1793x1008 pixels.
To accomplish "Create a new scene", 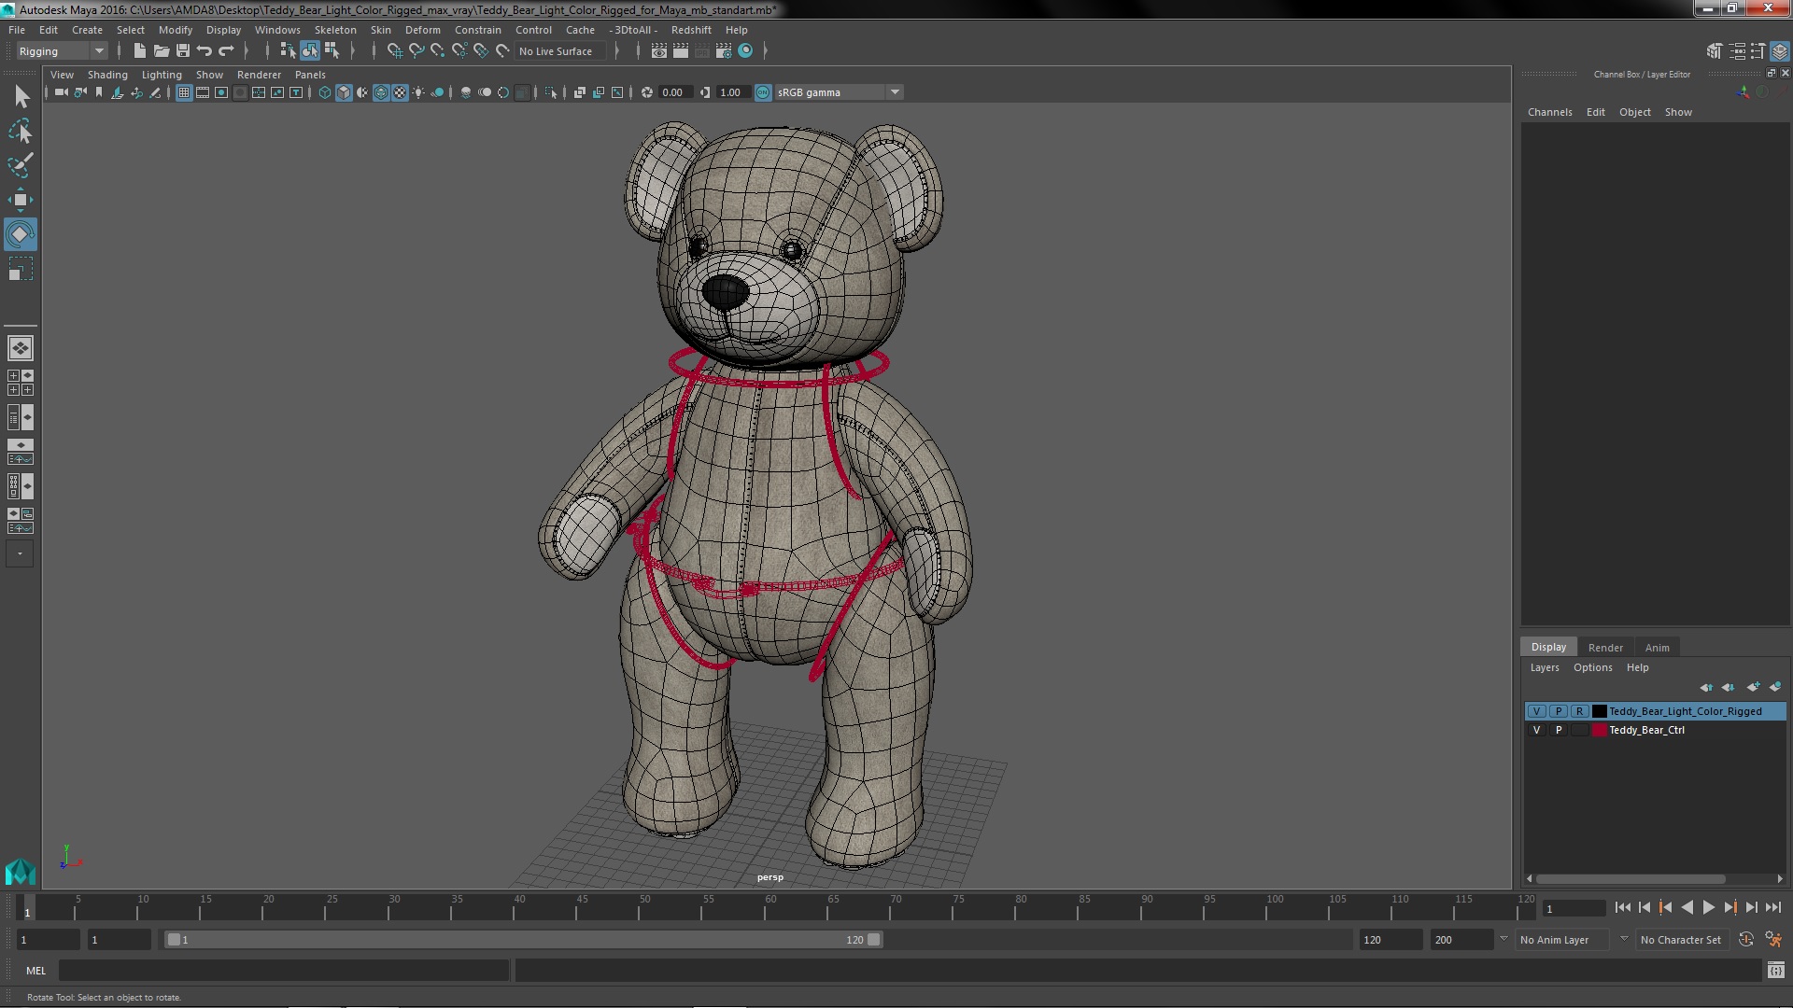I will tap(140, 51).
